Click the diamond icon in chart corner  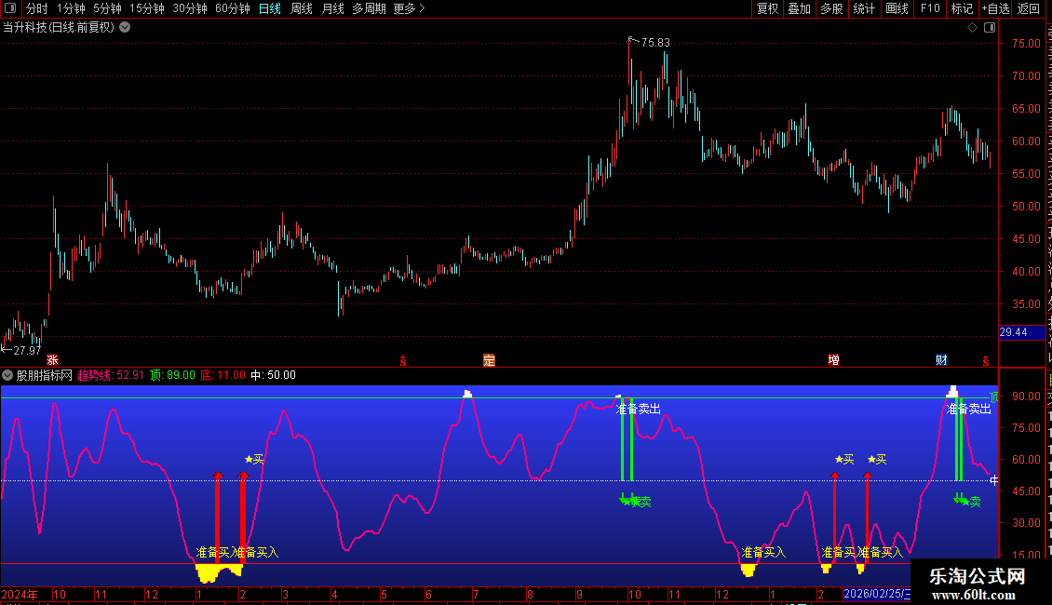click(972, 28)
